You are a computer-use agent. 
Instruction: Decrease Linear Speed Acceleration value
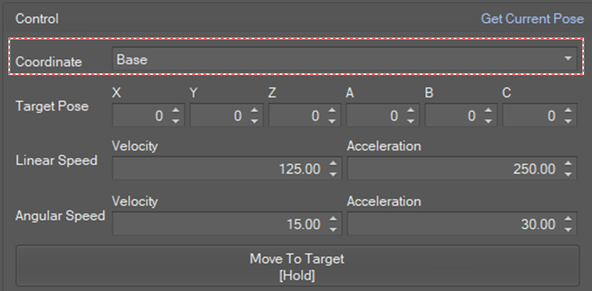coord(568,174)
